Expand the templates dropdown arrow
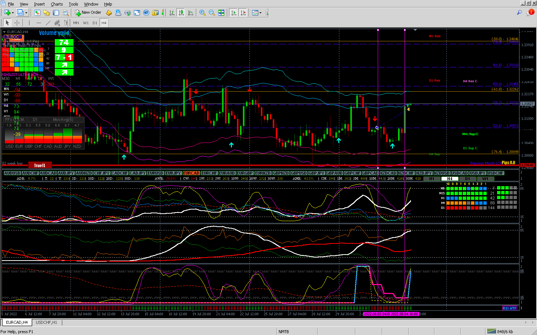This screenshot has height=335, width=537. pyautogui.click(x=260, y=13)
